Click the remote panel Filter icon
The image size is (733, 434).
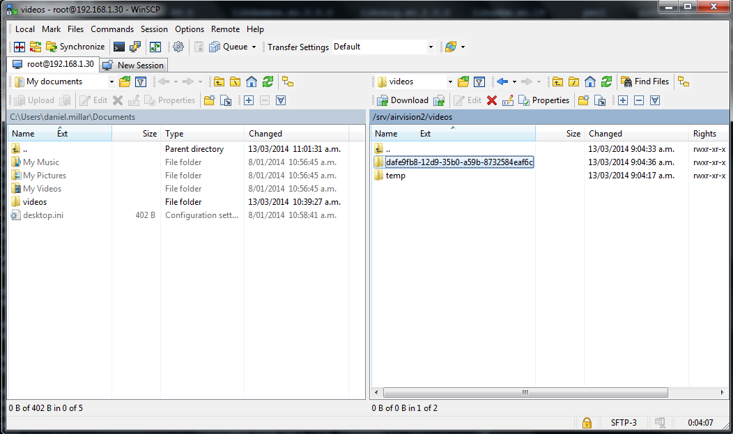479,82
